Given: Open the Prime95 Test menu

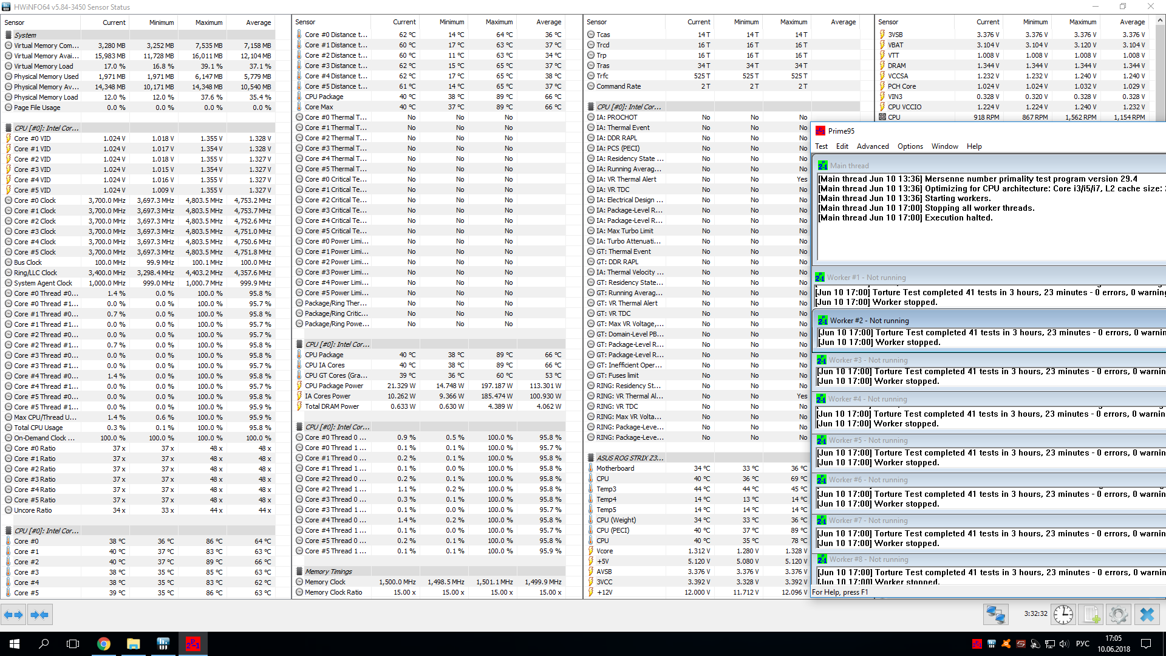Looking at the screenshot, I should [821, 146].
